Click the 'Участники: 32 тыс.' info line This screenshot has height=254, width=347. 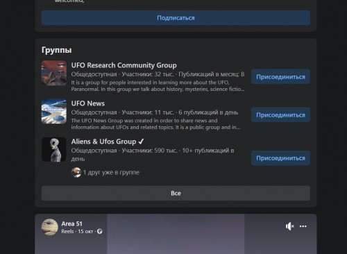click(x=148, y=74)
